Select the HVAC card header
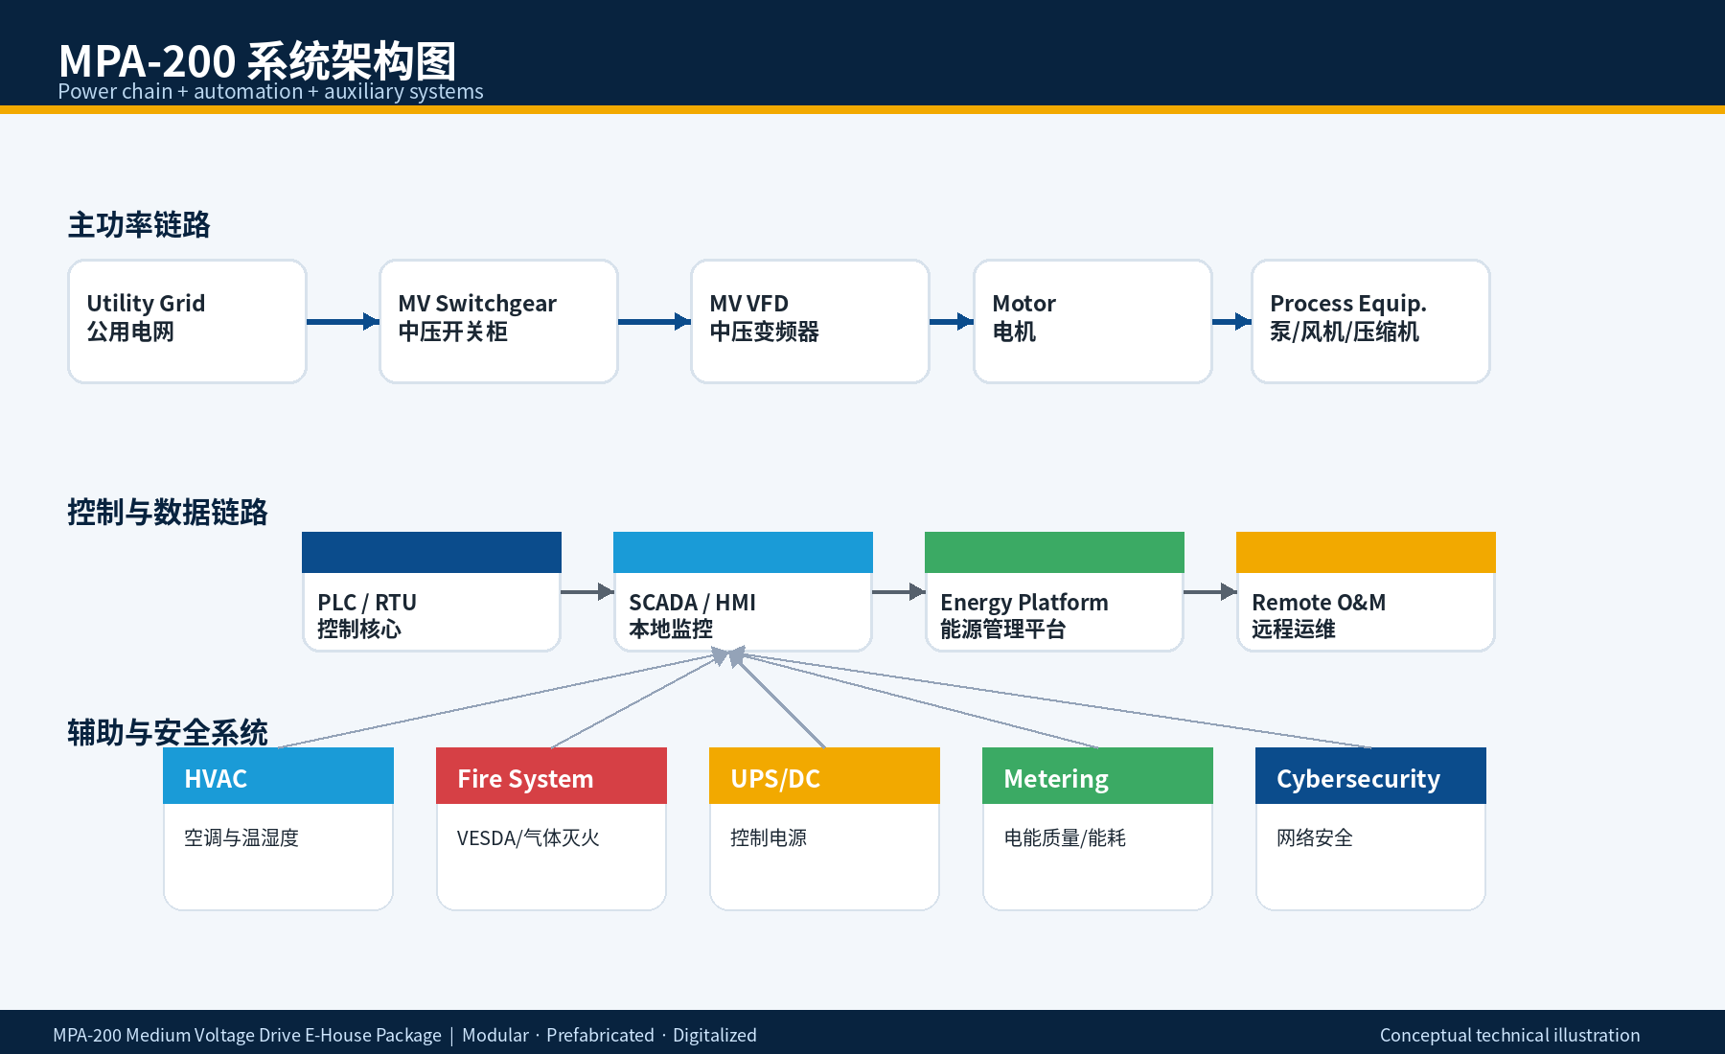Screen dimensions: 1725x1054 278,775
